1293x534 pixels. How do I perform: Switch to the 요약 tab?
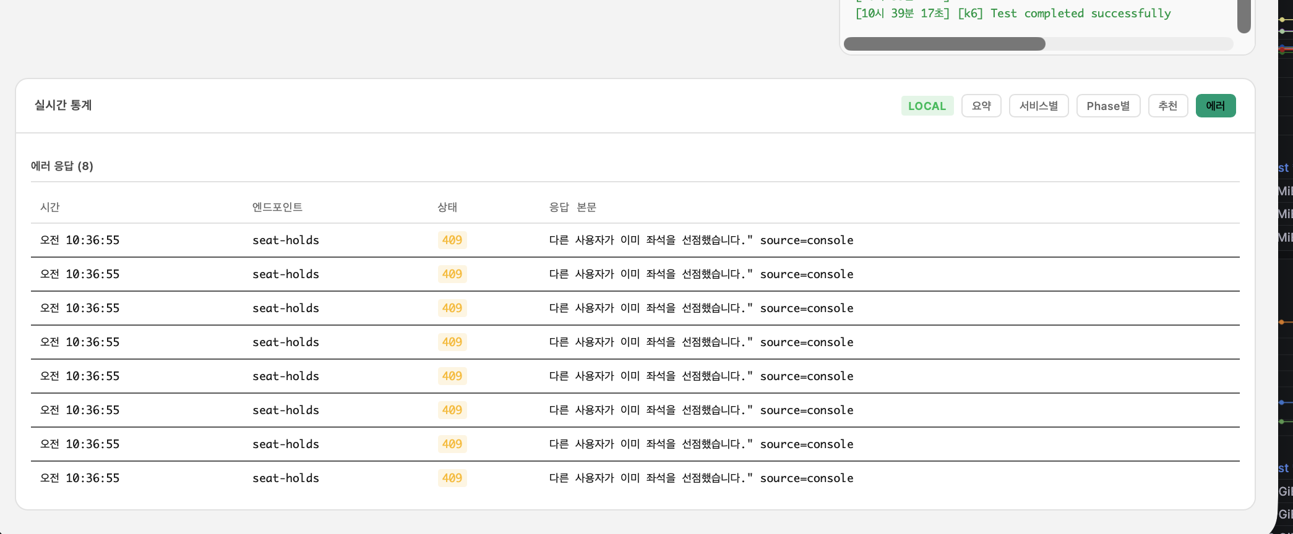point(981,106)
